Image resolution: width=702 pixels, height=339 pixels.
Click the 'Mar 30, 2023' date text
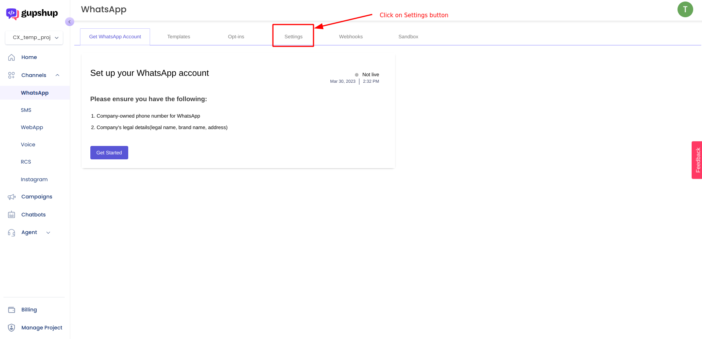pos(343,81)
